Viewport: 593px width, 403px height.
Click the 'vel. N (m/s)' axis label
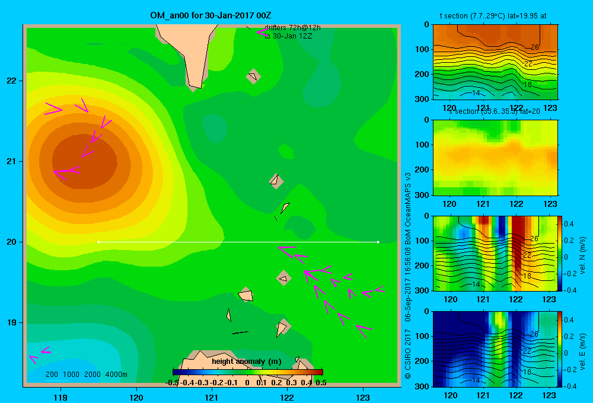coord(582,255)
